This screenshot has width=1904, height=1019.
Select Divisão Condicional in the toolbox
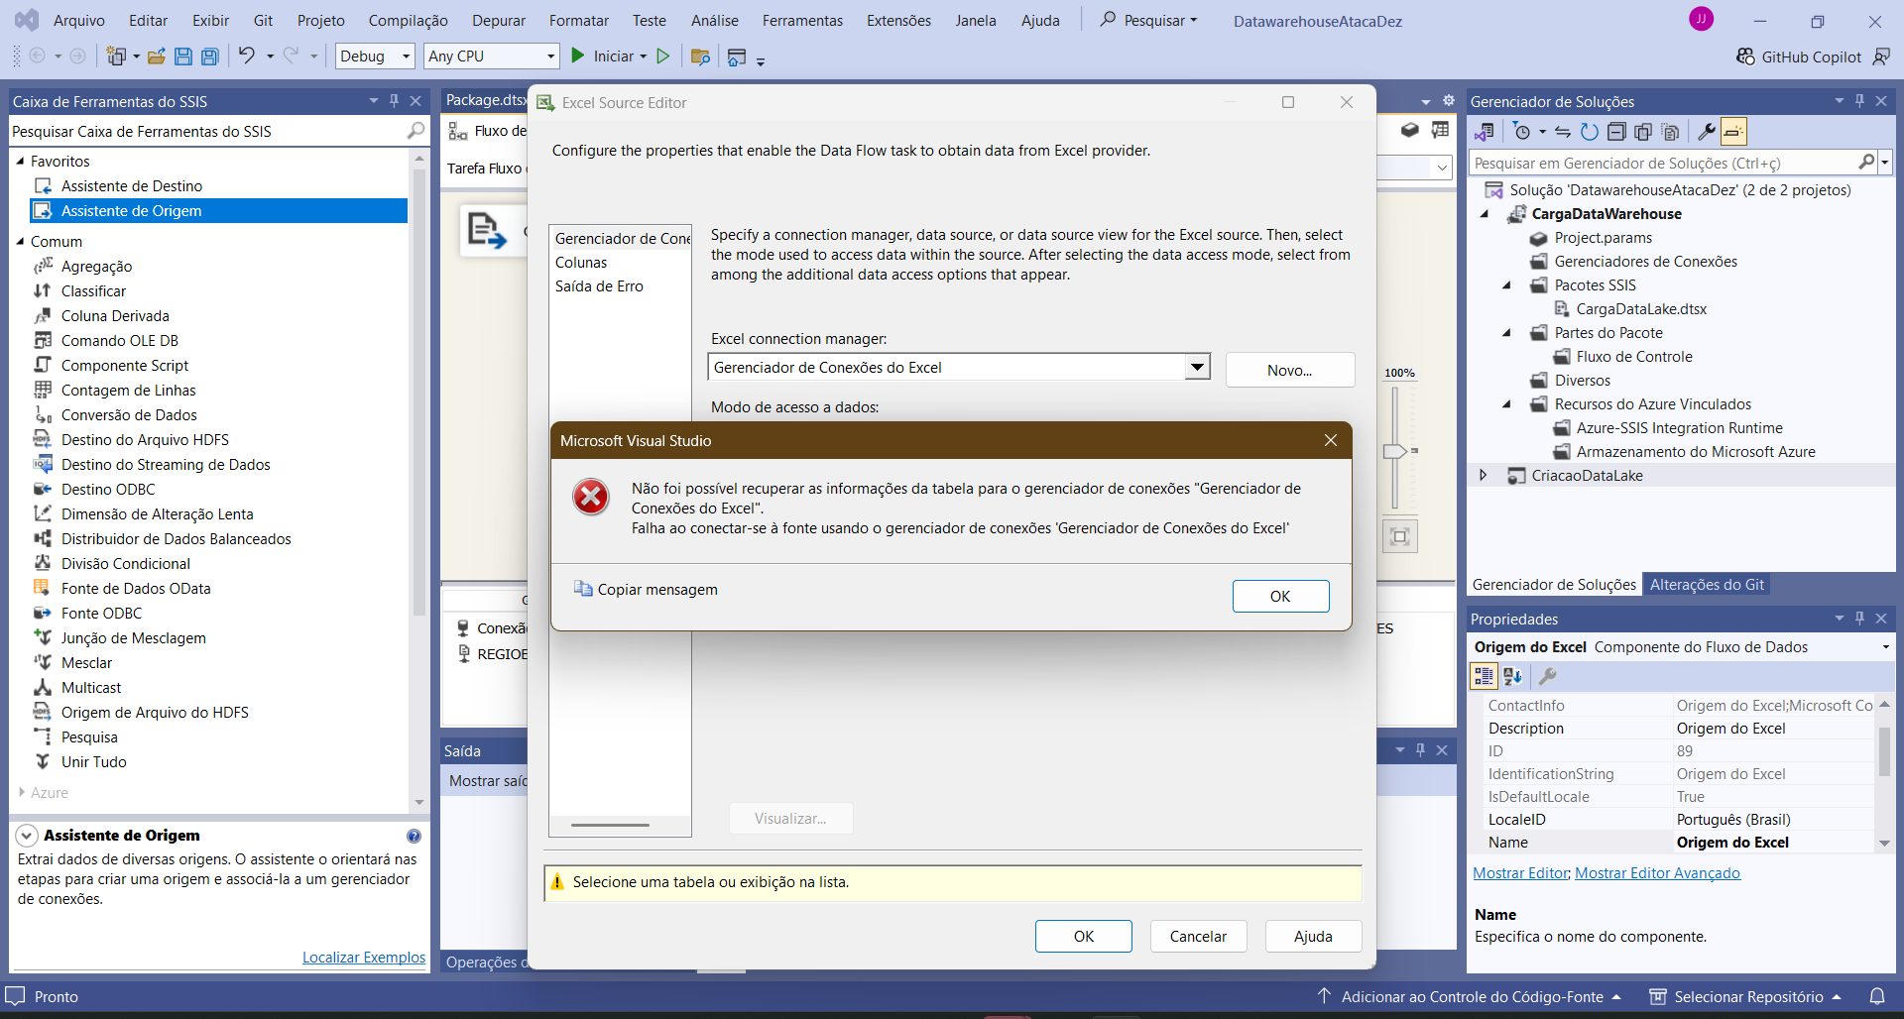(x=126, y=564)
